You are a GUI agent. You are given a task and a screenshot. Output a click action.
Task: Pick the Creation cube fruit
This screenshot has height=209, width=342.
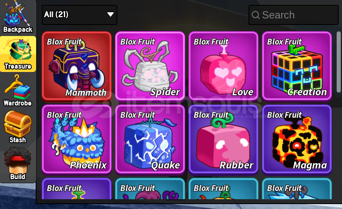[x=297, y=66]
